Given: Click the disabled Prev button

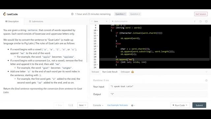Looking at the screenshot, I should [x=59, y=105].
